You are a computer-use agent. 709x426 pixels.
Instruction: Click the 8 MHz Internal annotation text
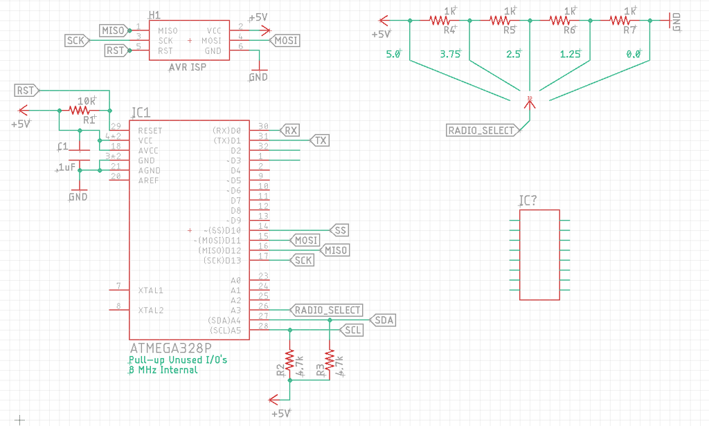coord(162,370)
